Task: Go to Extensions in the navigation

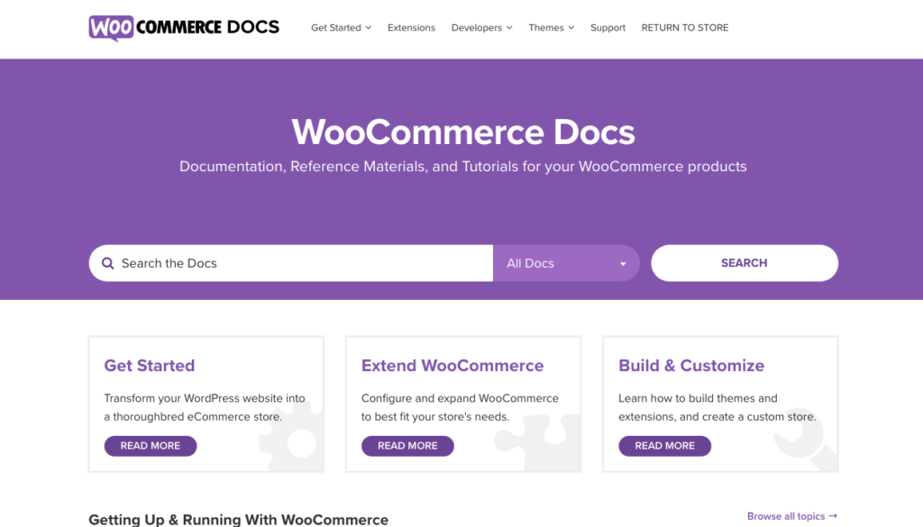Action: (x=411, y=28)
